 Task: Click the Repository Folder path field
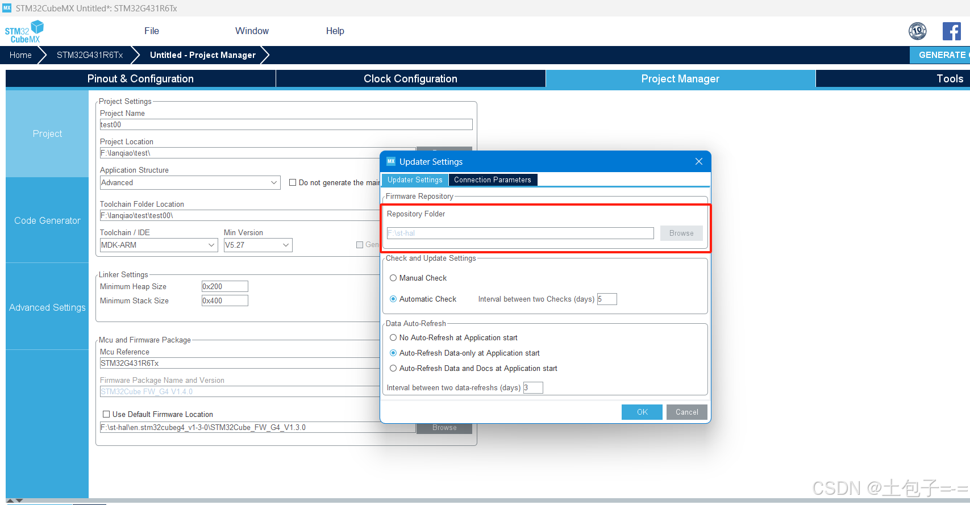click(520, 233)
